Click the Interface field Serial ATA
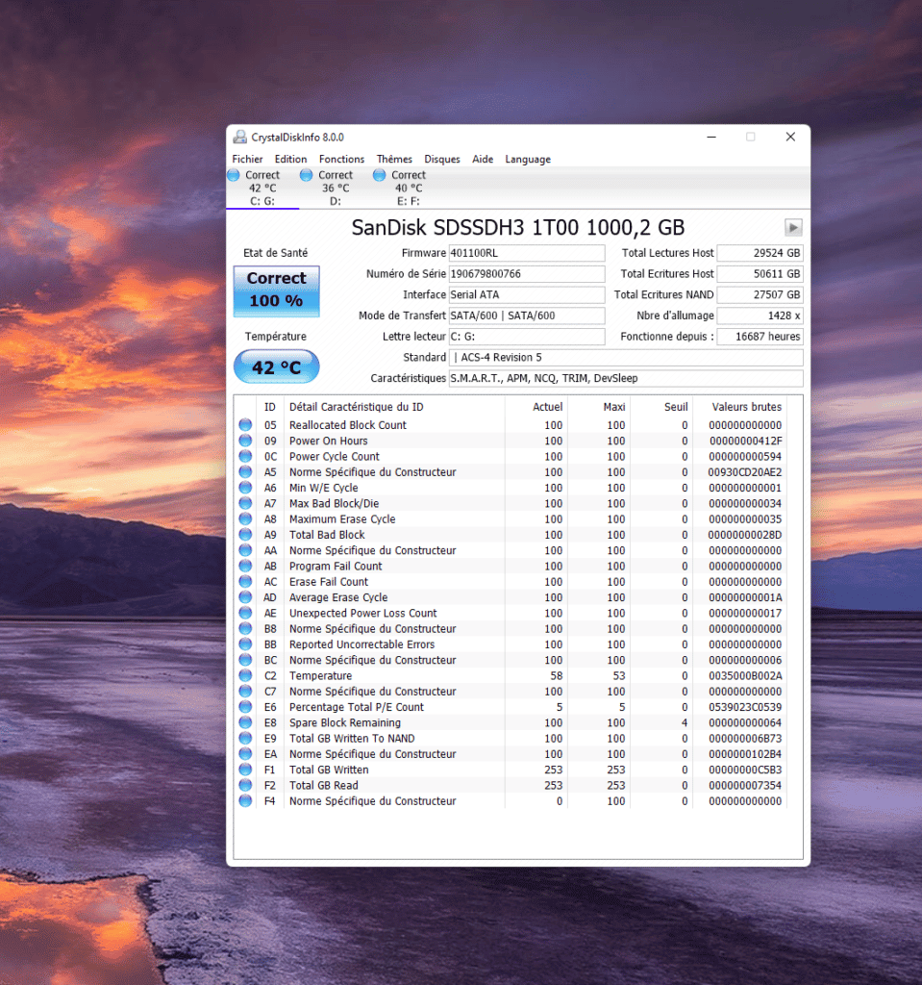 [526, 294]
